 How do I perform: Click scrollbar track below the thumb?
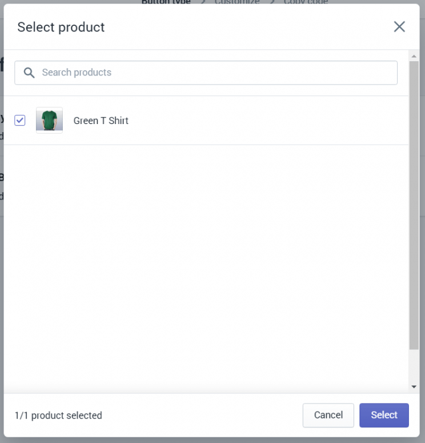point(414,366)
